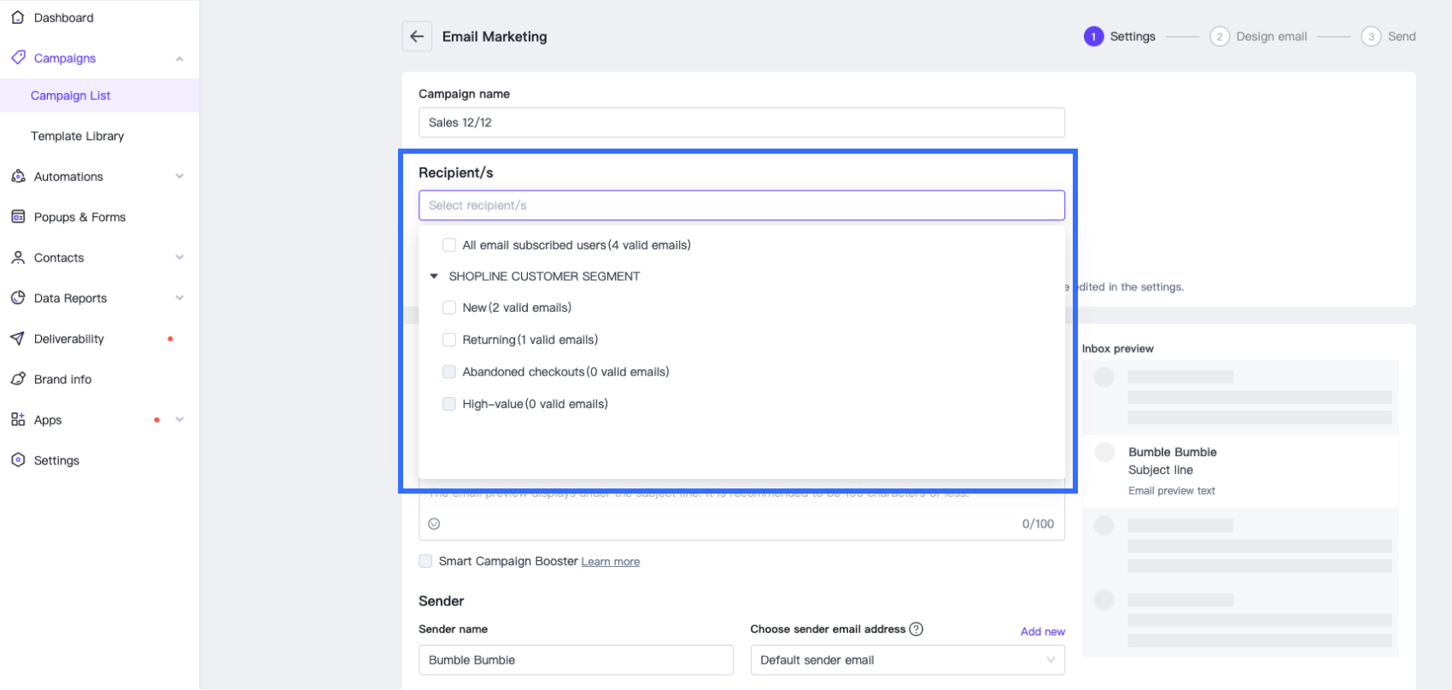Open the Default sender email dropdown

[907, 660]
